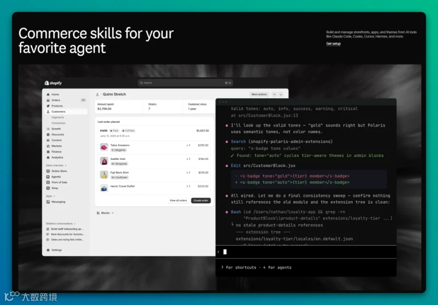Expand the Sales channels section chevron
Viewport: 438px width, 305px height.
tap(66, 165)
